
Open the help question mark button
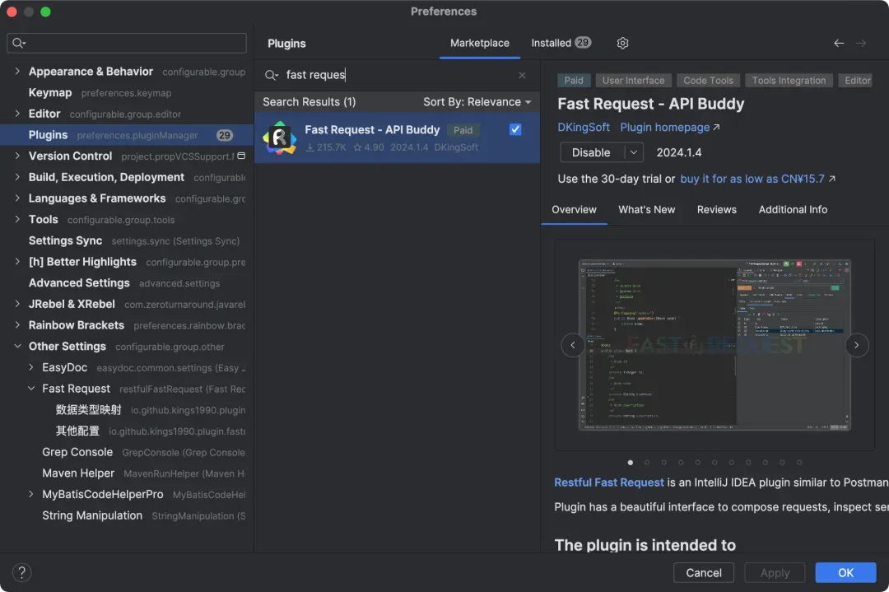tap(21, 572)
